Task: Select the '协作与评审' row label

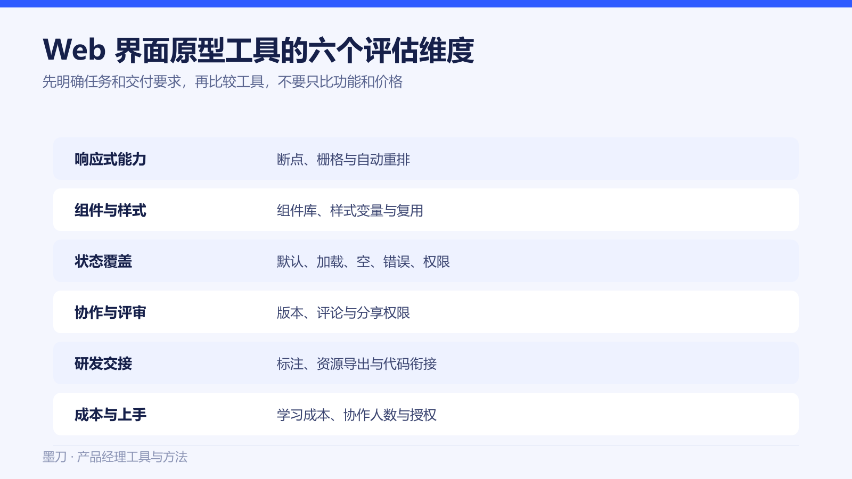Action: [110, 312]
